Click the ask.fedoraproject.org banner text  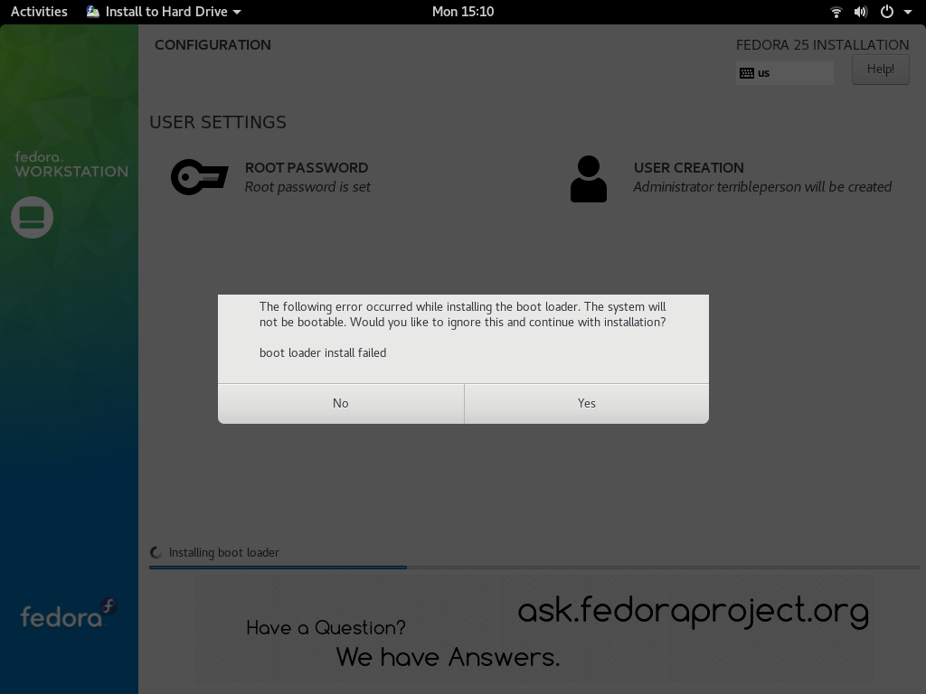(694, 612)
